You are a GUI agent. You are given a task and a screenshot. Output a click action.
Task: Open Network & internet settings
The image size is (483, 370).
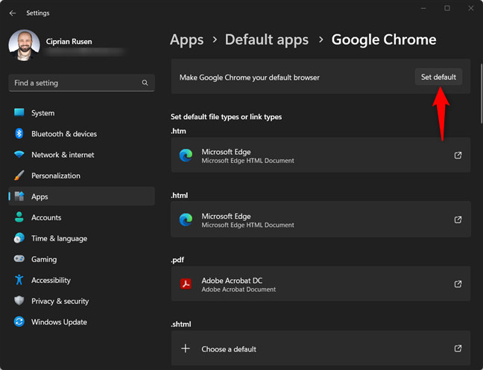point(82,155)
